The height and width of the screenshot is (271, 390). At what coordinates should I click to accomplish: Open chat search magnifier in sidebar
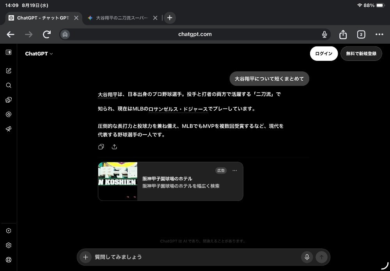coord(9,85)
